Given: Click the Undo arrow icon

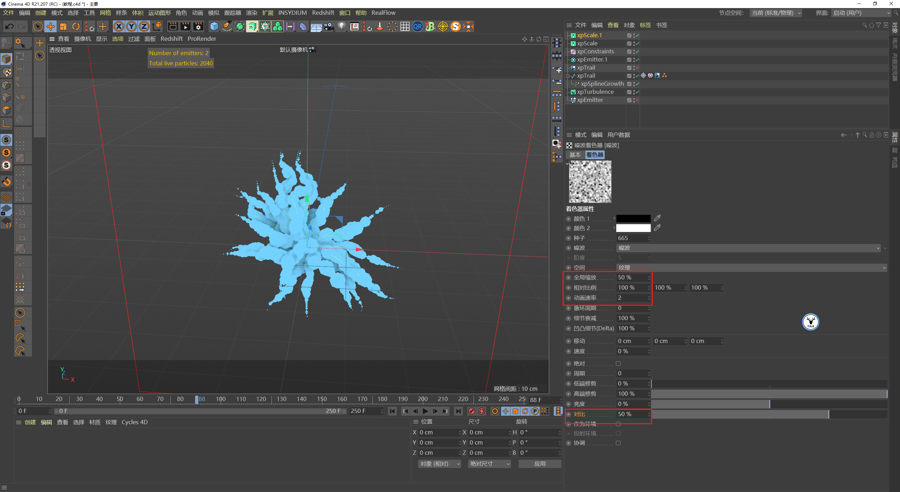Looking at the screenshot, I should (9, 26).
